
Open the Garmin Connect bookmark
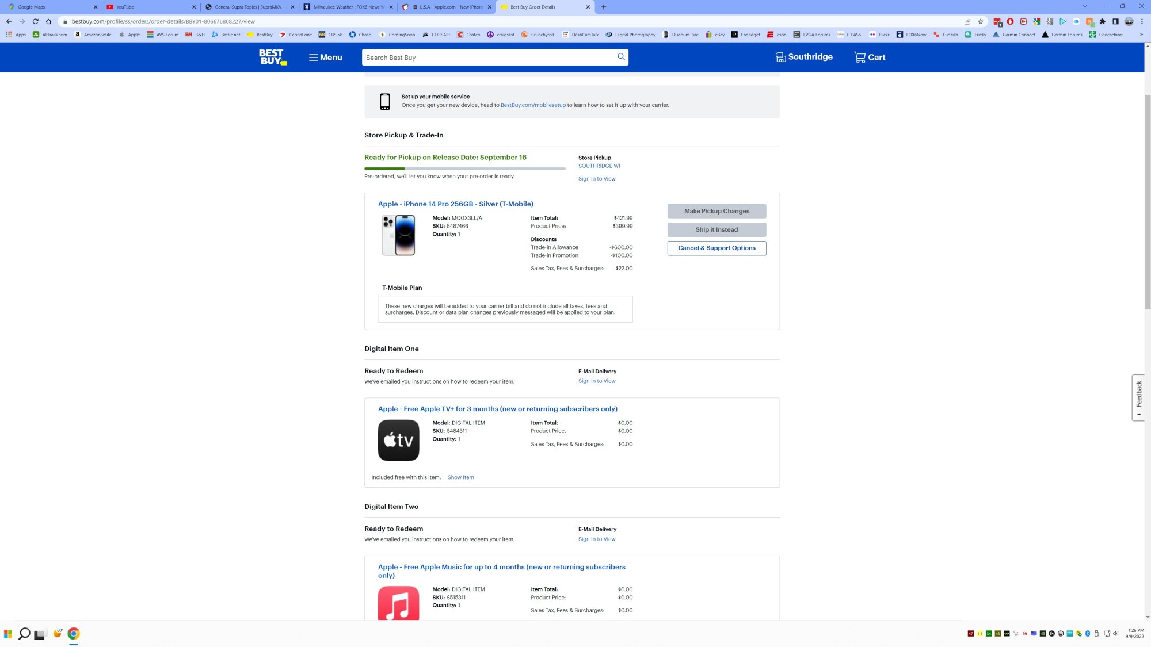tap(1013, 35)
